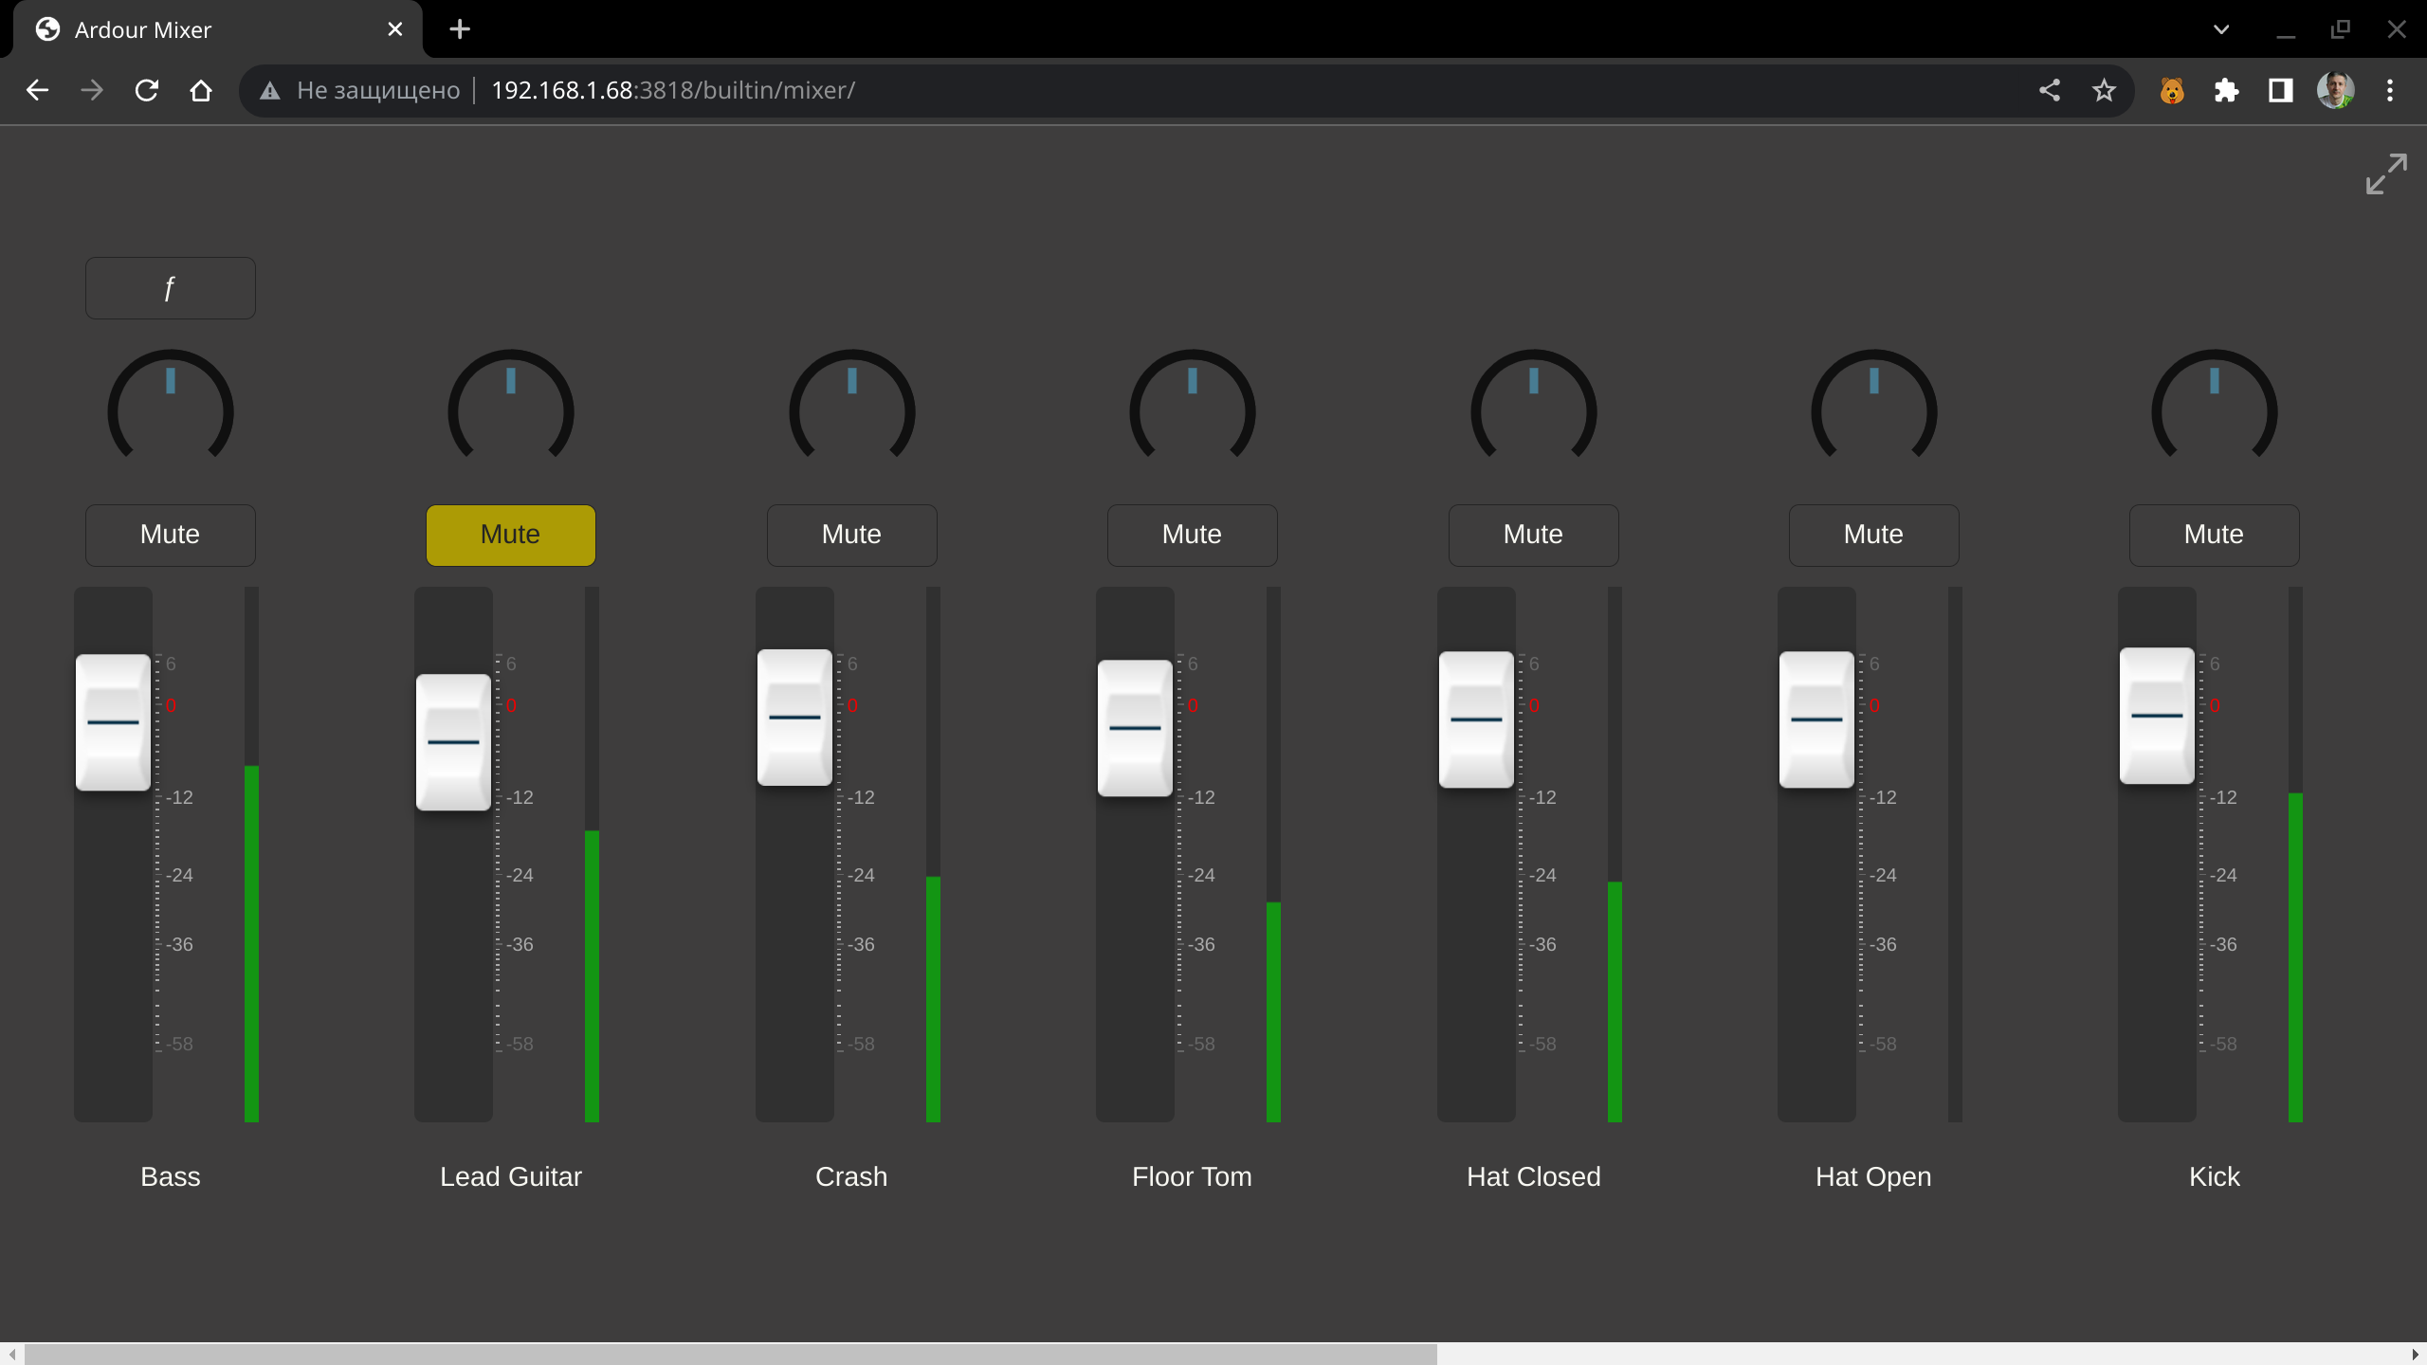
Task: Click the forward navigation arrow
Action: 92,90
